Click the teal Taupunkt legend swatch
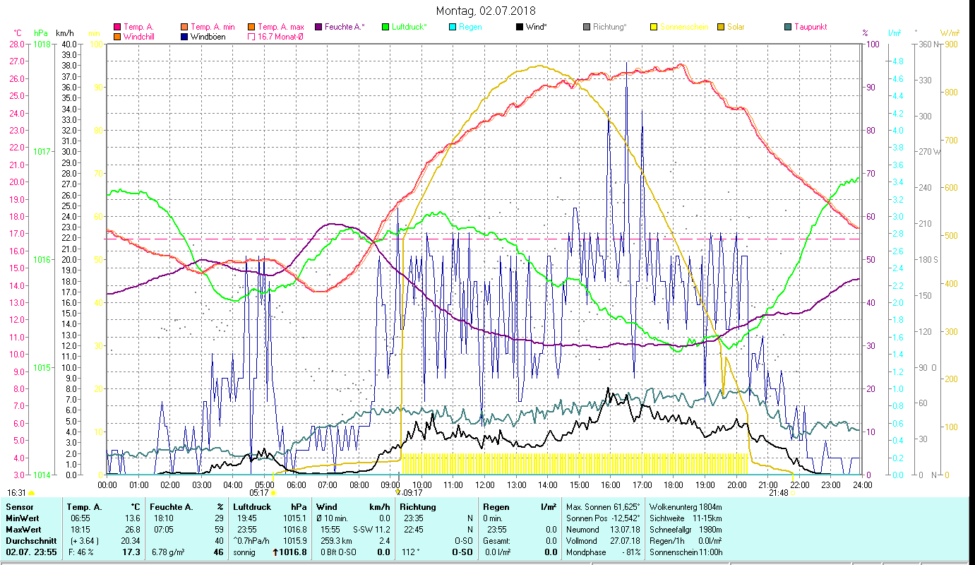975x565 pixels. pyautogui.click(x=788, y=27)
